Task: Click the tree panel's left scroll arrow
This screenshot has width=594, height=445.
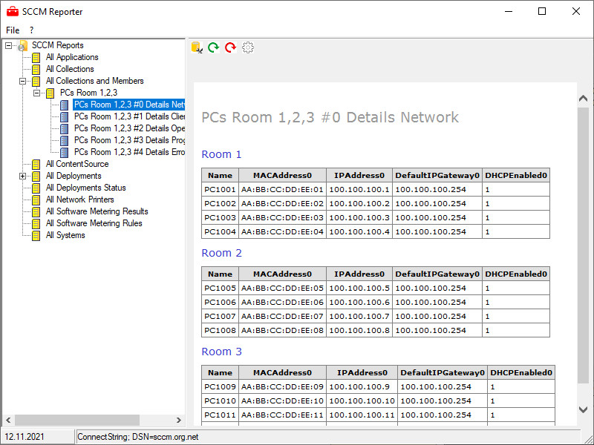Action: click(8, 420)
